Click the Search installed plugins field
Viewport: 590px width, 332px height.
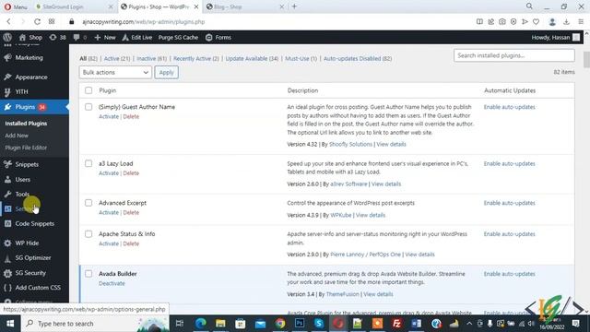pyautogui.click(x=514, y=55)
